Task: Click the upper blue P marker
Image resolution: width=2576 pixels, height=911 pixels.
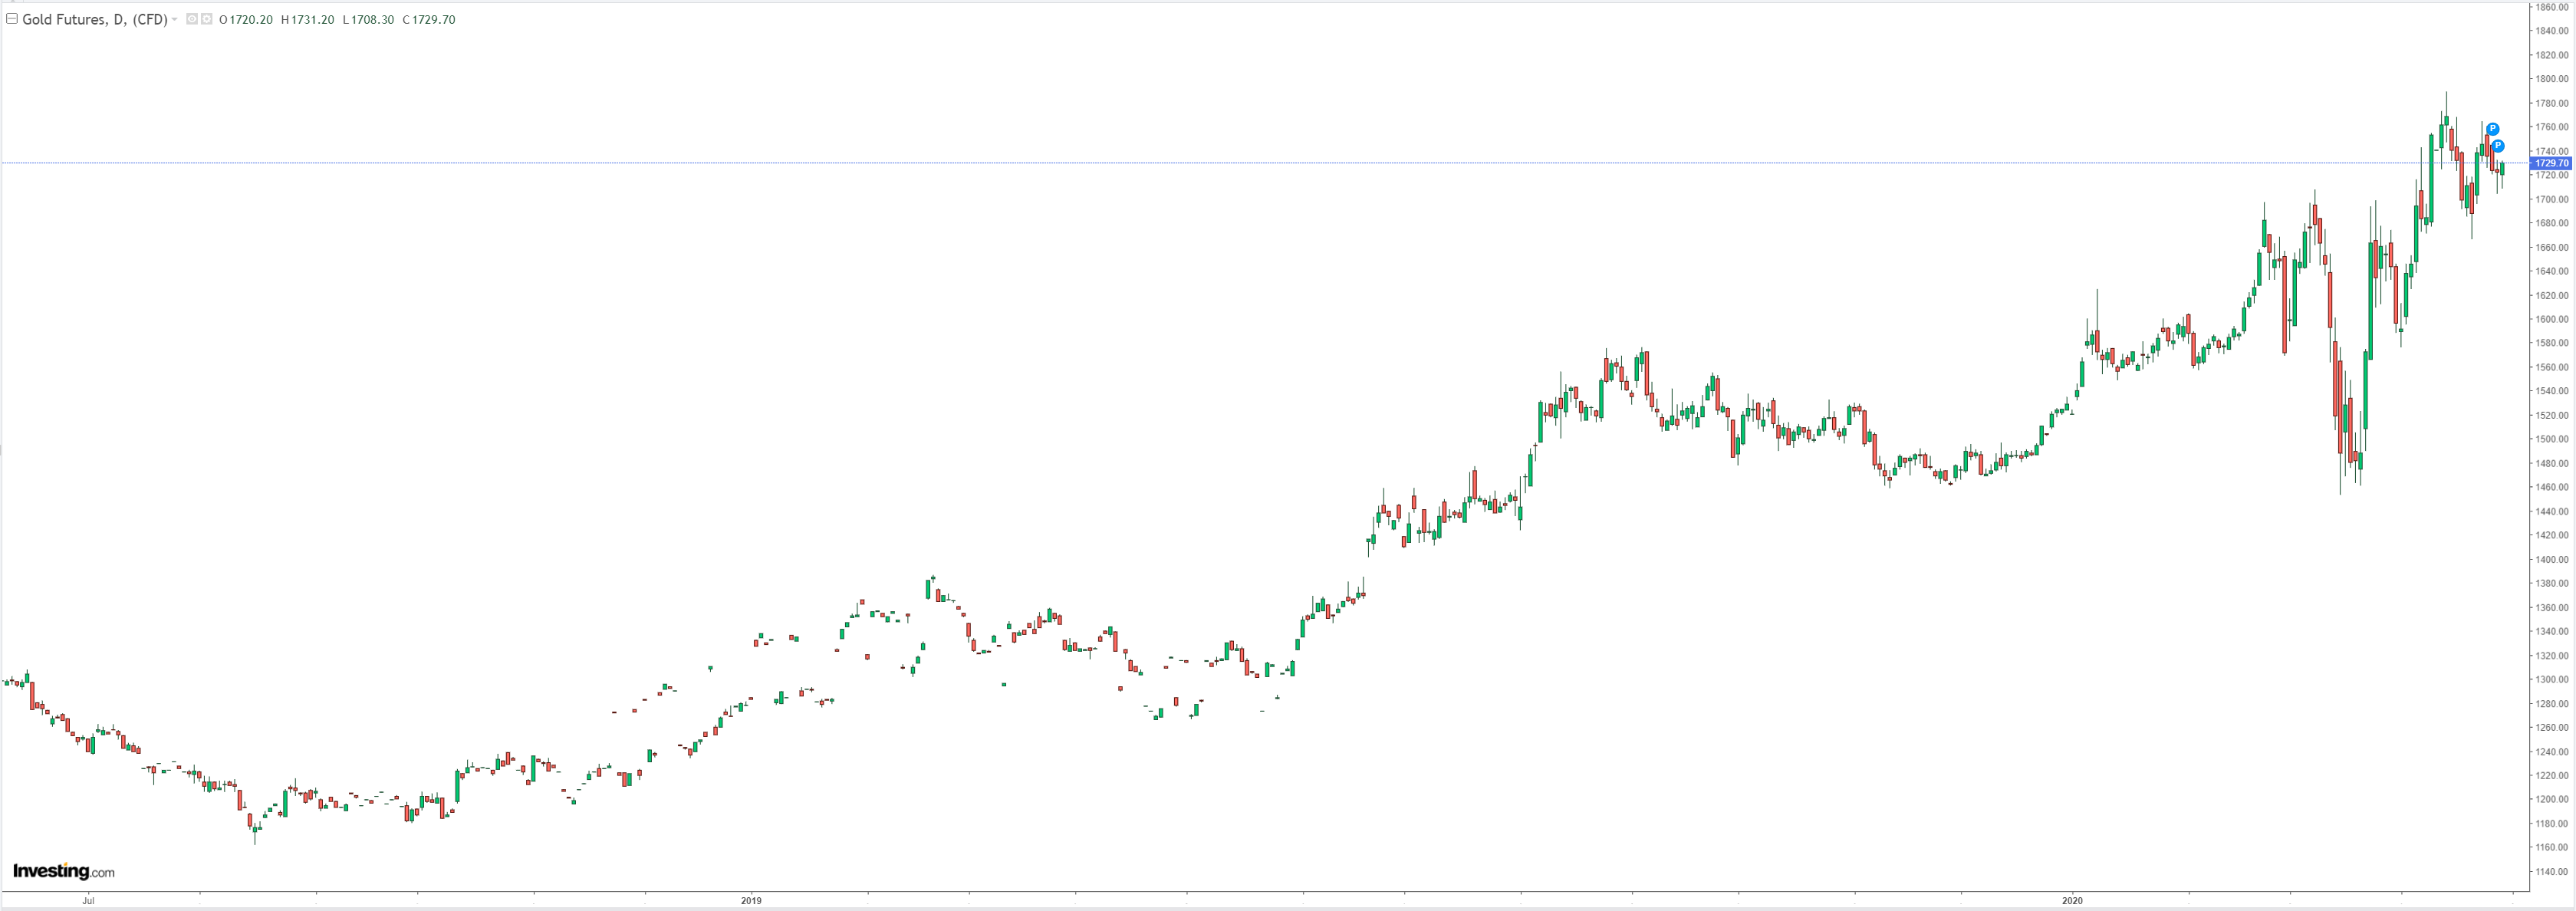Action: tap(2492, 129)
